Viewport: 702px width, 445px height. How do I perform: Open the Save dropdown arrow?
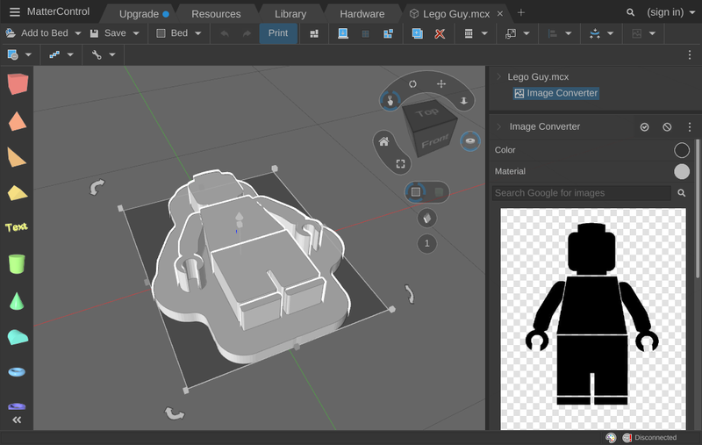136,33
